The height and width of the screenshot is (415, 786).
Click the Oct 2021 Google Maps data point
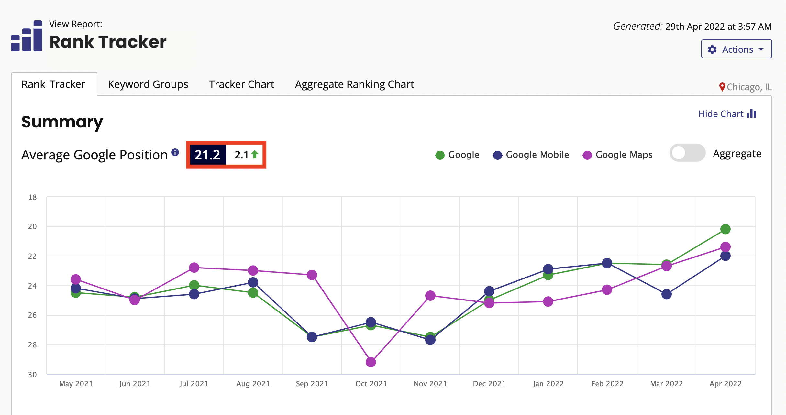point(371,362)
